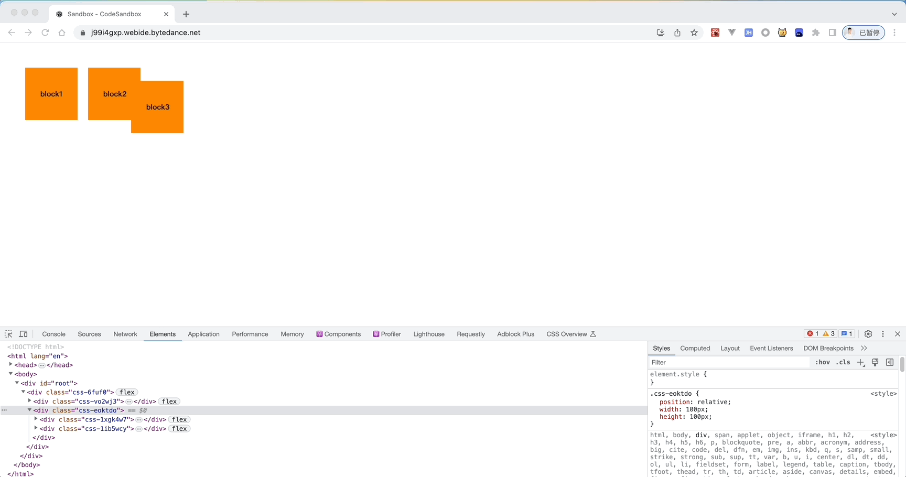The image size is (906, 477).
Task: Collapse the body element node
Action: [x=11, y=374]
